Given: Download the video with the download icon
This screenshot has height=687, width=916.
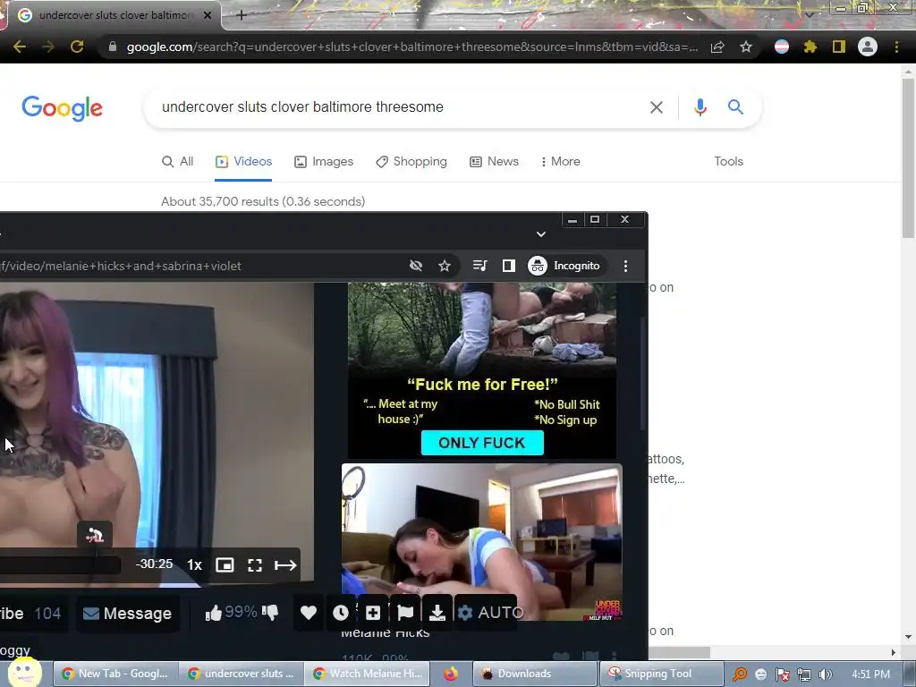Looking at the screenshot, I should click(x=437, y=613).
